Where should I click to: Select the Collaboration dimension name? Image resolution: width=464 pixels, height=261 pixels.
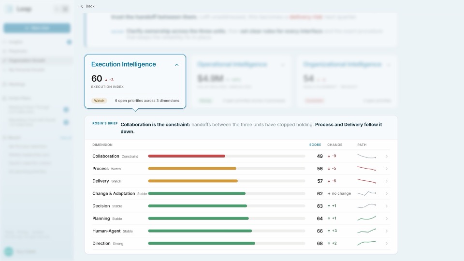106,156
